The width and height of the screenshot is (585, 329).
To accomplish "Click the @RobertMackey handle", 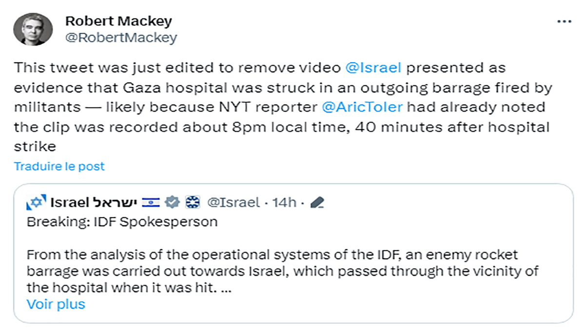I will pos(121,37).
